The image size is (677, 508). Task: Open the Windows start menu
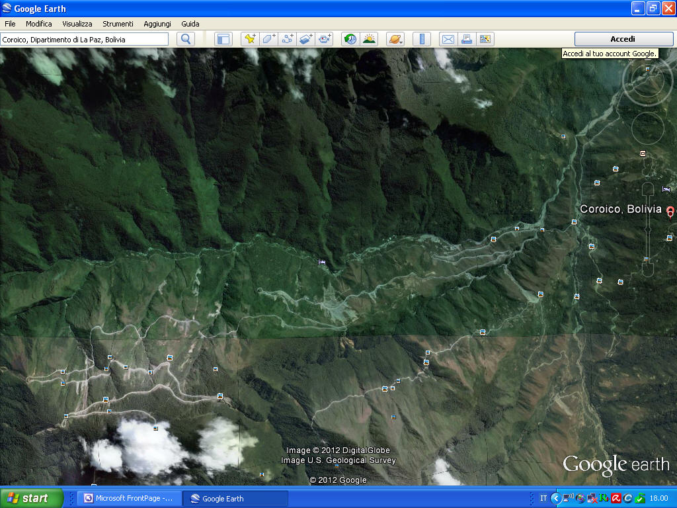click(x=32, y=498)
